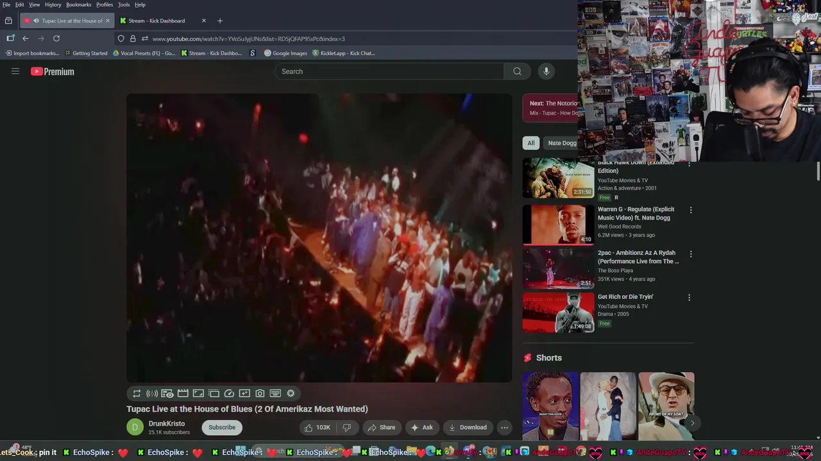Play 2pac Ambitionz Az A Ridah thumbnail
This screenshot has height=461, width=821.
tap(558, 268)
